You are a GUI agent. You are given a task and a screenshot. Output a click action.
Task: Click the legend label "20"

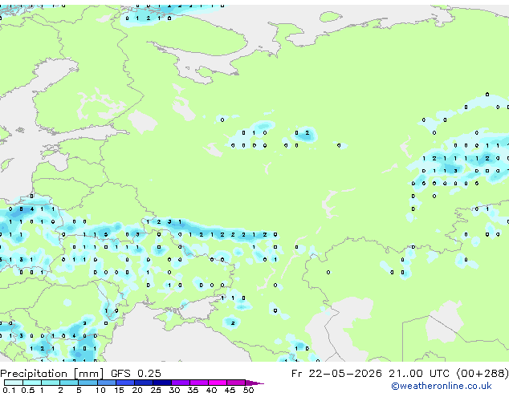[x=137, y=390]
